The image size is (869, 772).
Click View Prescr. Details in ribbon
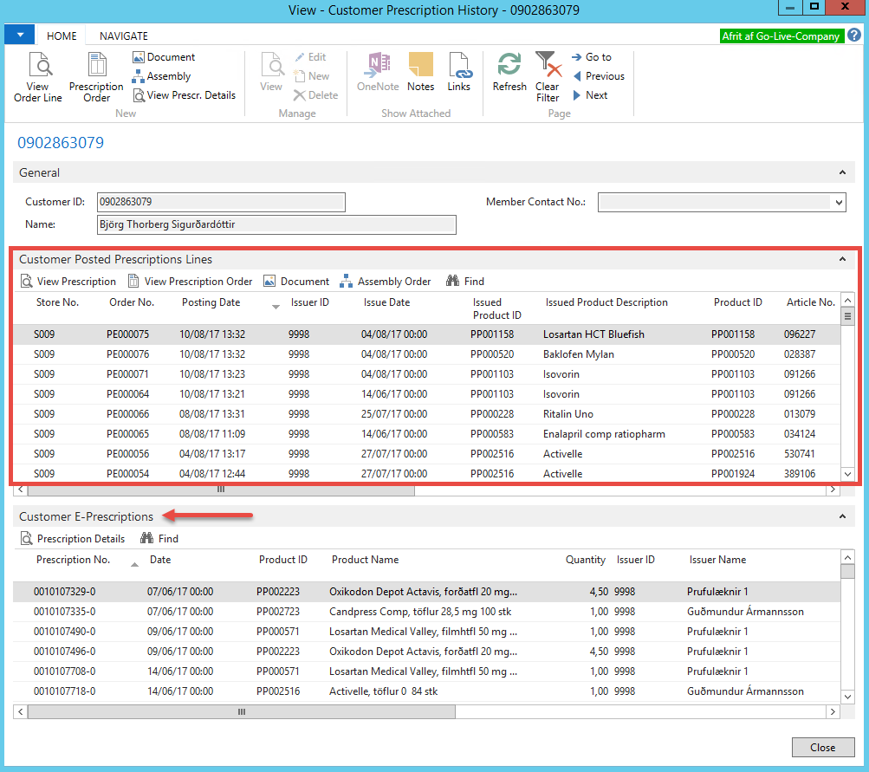[184, 95]
